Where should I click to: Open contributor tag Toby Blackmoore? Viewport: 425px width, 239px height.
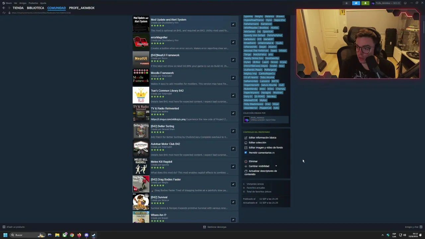coord(253,104)
